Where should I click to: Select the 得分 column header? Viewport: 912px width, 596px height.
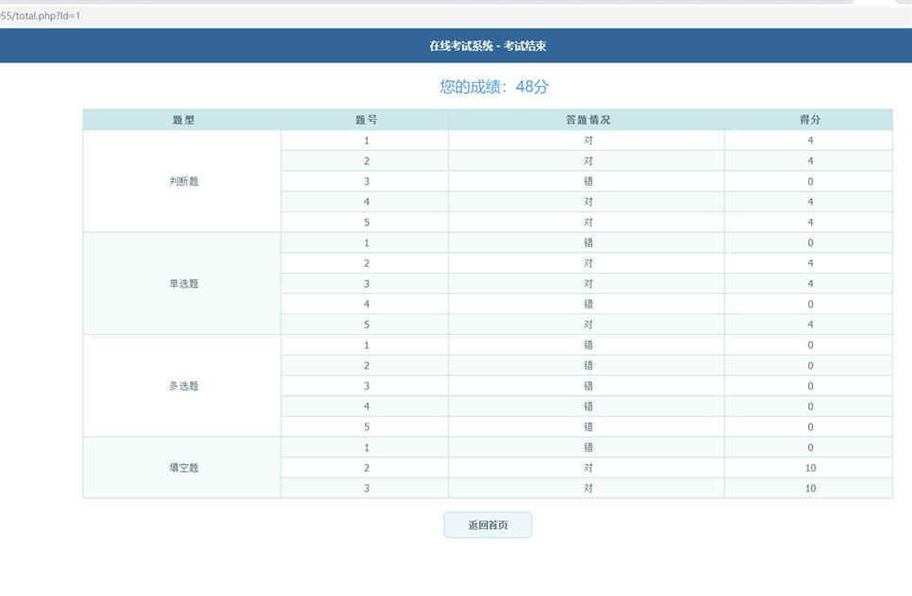(x=809, y=120)
